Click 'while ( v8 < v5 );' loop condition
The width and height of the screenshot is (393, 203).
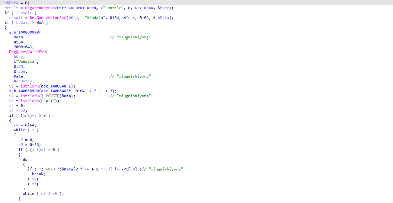[43, 194]
